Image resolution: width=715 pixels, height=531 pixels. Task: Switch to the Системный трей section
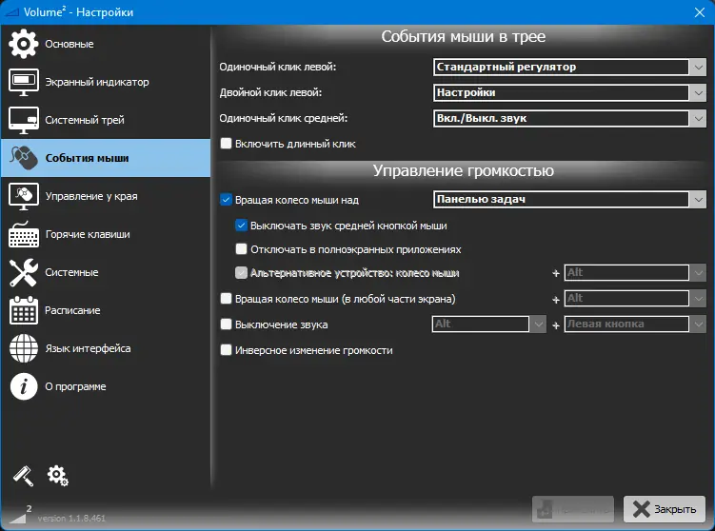[x=106, y=120]
